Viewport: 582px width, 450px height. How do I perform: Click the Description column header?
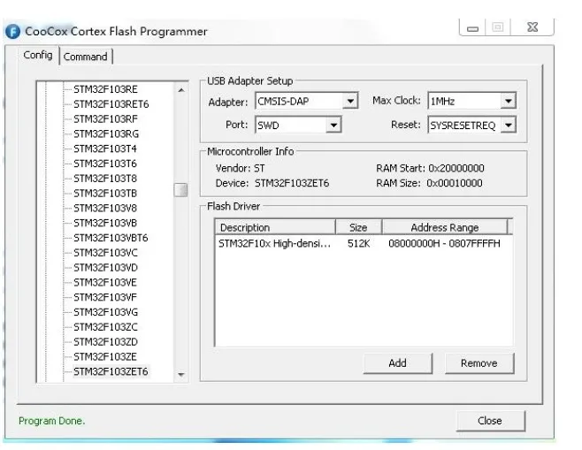(275, 227)
